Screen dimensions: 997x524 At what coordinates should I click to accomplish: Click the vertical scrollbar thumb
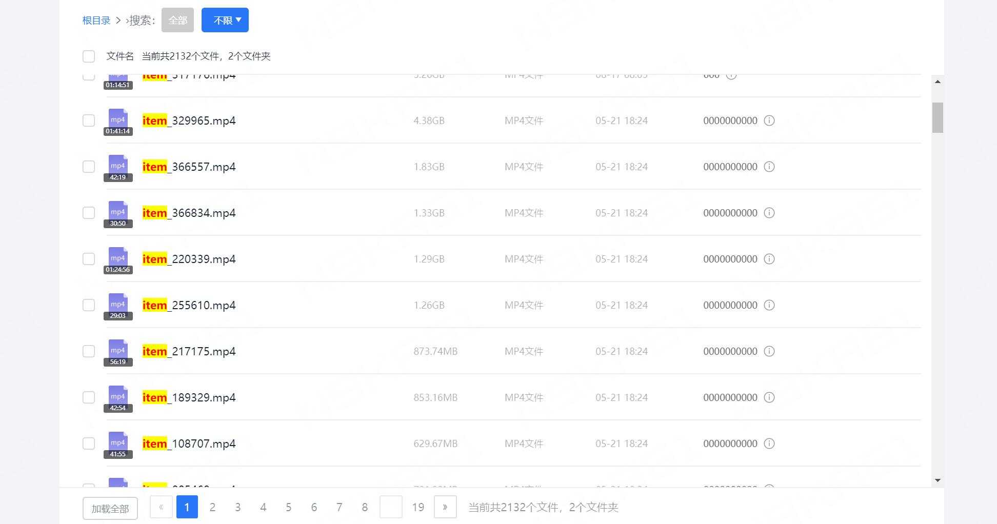[938, 117]
